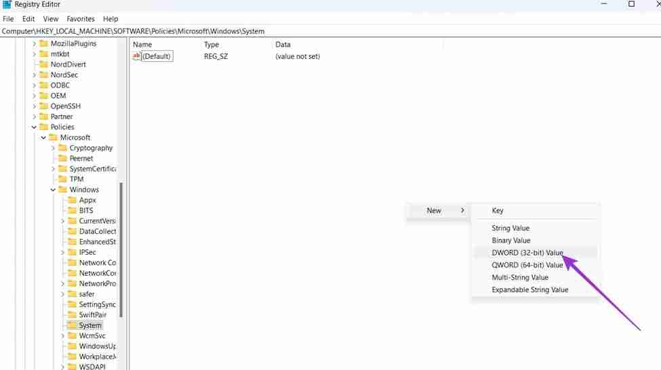Select the Peernet folder icon
Viewport: 661px width, 370px height.
[x=63, y=158]
